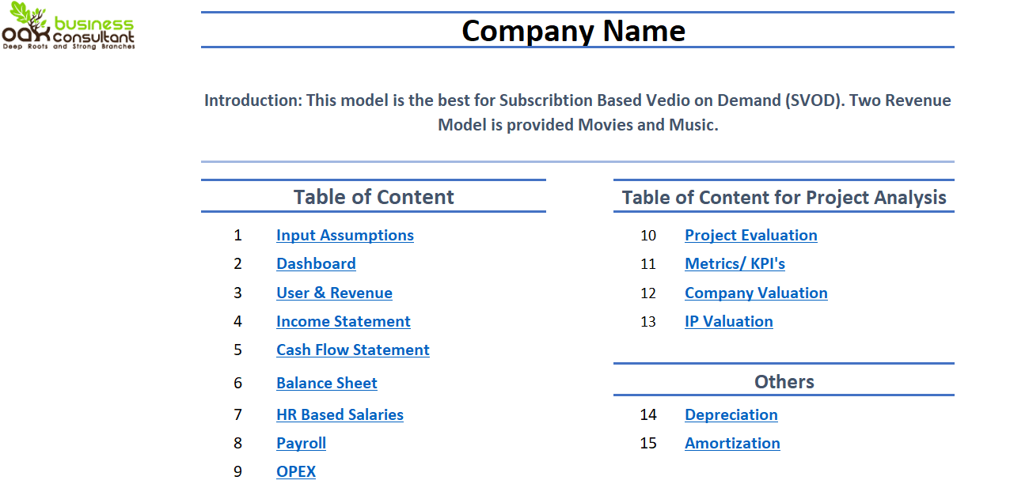Viewport: 1029px width, 503px height.
Task: Click the Table of Content heading
Action: click(374, 197)
